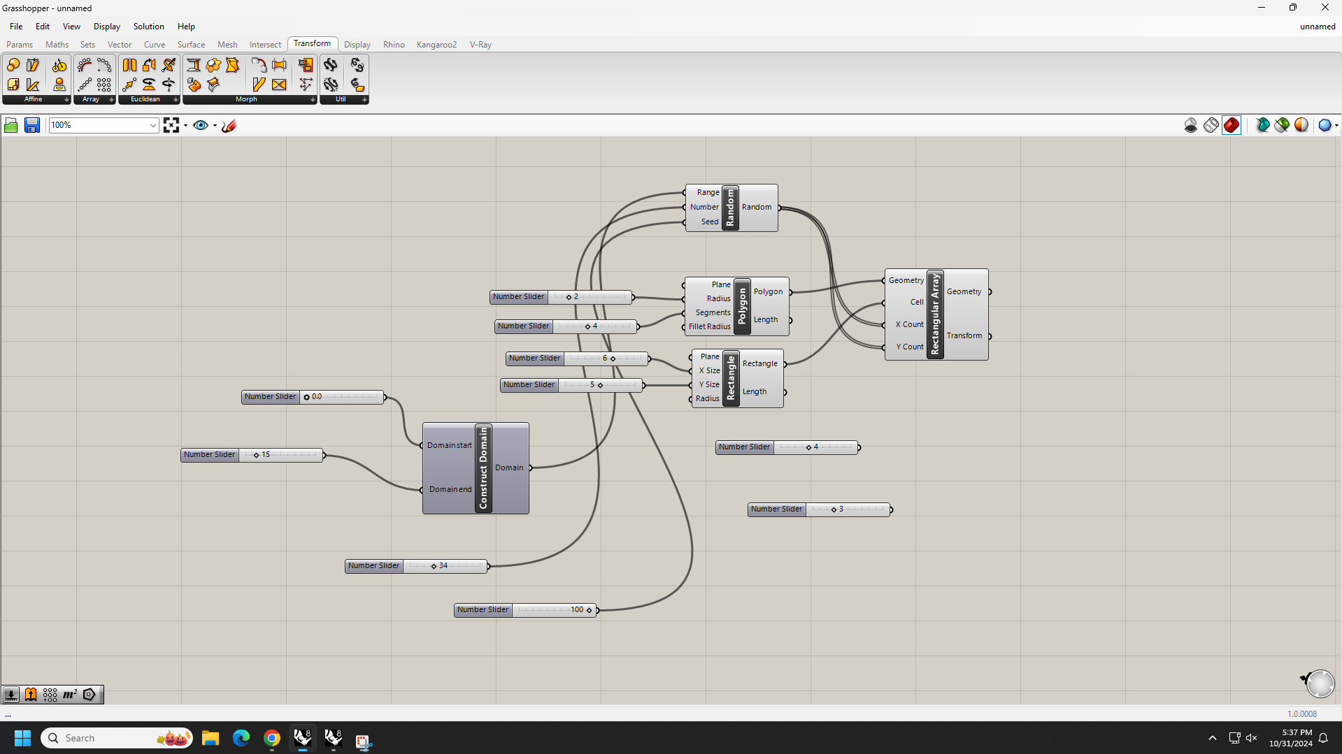Viewport: 1342px width, 754px height.
Task: Click the unnamed document selector
Action: (1318, 27)
